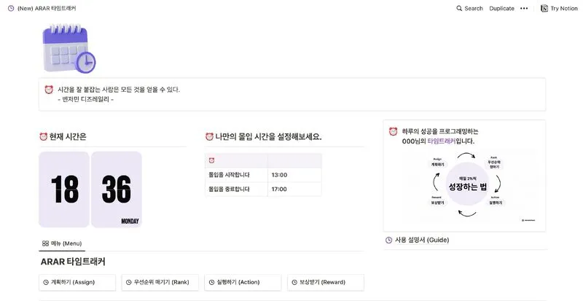Open the three-dot more options menu

coord(523,8)
